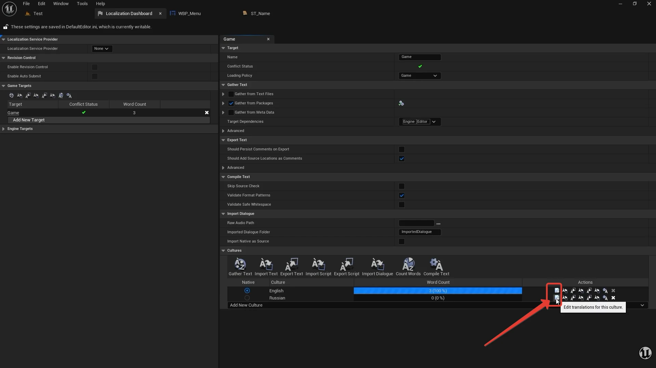Open the Add New Culture dropdown
The width and height of the screenshot is (656, 368).
click(438, 305)
